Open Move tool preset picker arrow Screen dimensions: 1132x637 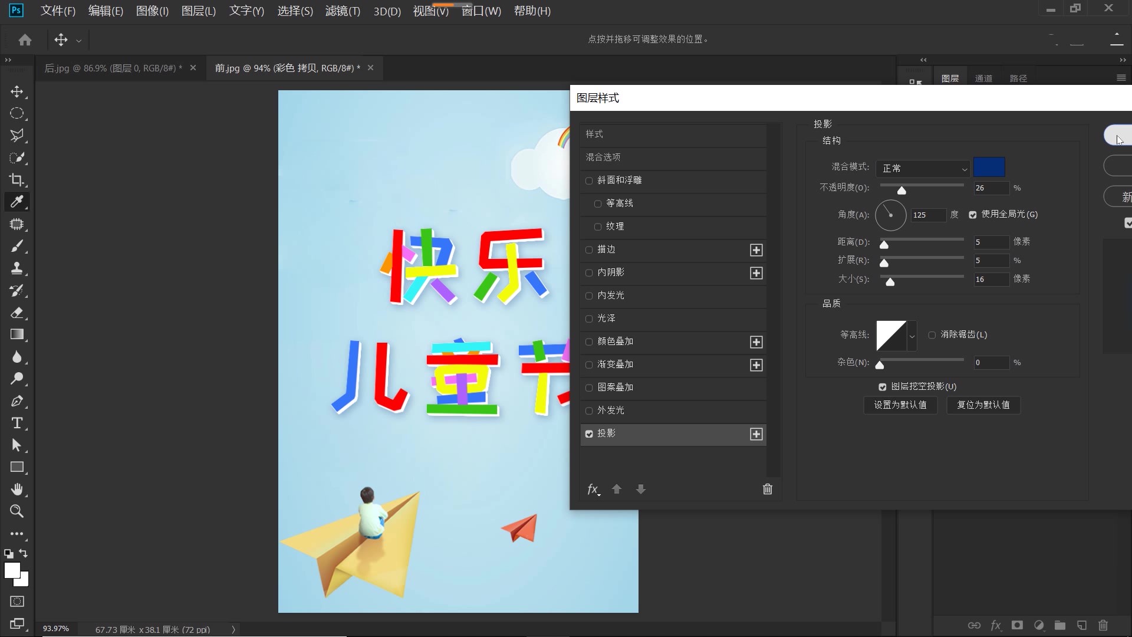point(78,41)
